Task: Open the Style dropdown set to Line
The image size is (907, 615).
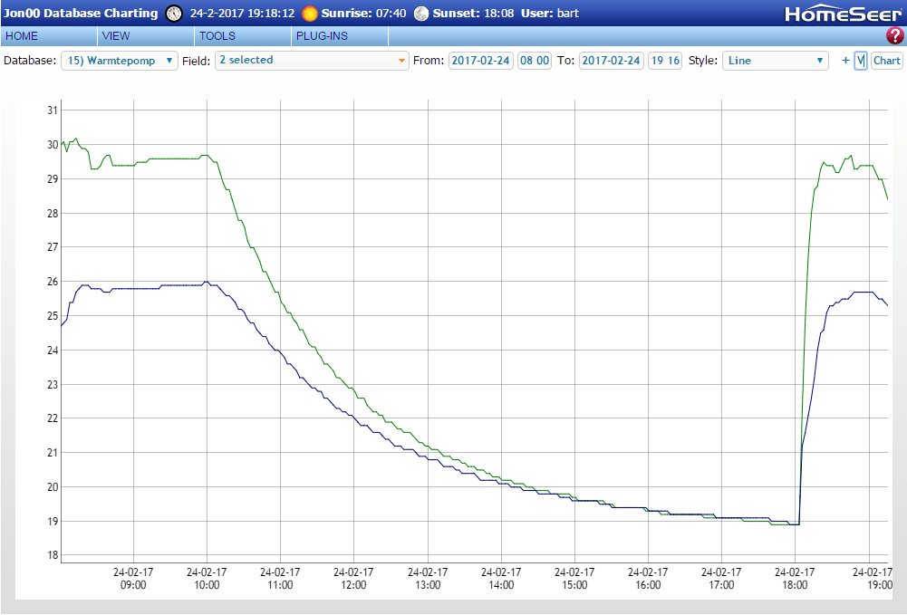Action: click(x=775, y=61)
